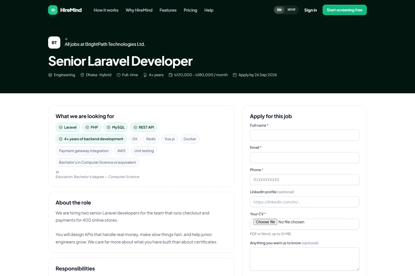Image resolution: width=415 pixels, height=276 pixels.
Task: Click the calendar icon beside Apply by
Action: [235, 75]
